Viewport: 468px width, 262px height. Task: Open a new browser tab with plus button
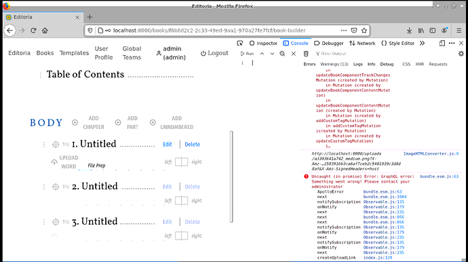point(90,18)
